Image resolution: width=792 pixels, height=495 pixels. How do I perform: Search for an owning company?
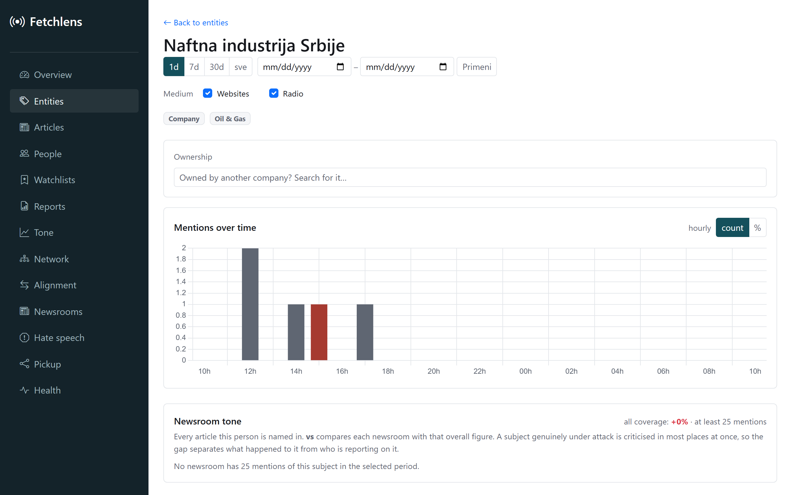470,178
